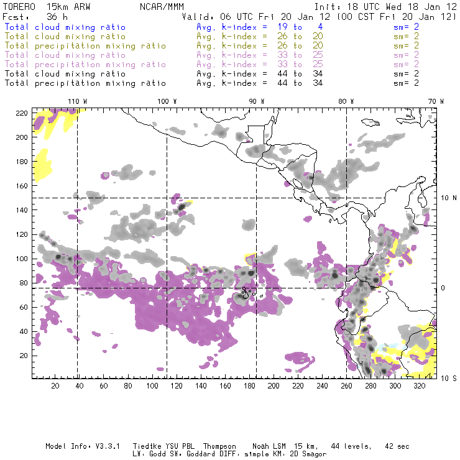Click the '10 S' latitude label
The image size is (460, 460).
click(449, 379)
